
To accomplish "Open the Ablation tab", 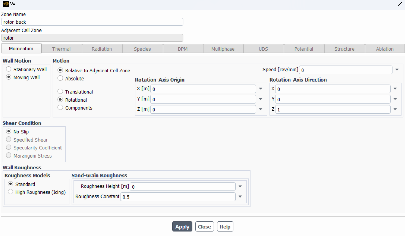I will (x=385, y=49).
